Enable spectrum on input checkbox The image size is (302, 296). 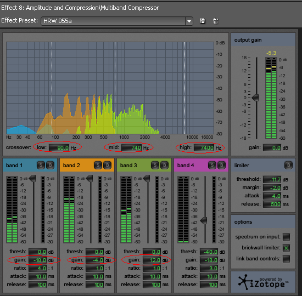pyautogui.click(x=286, y=237)
